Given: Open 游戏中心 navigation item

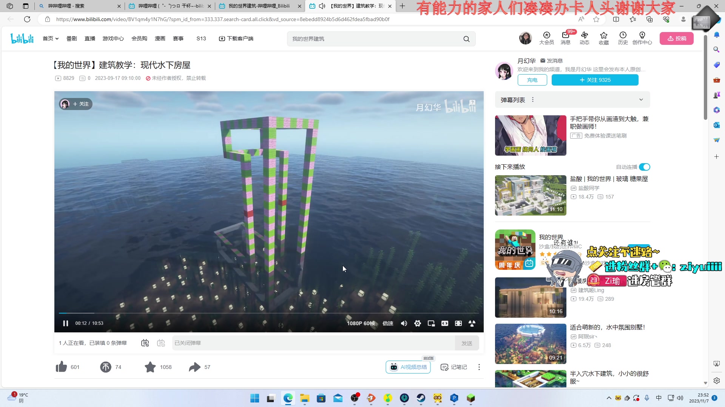Looking at the screenshot, I should [113, 38].
